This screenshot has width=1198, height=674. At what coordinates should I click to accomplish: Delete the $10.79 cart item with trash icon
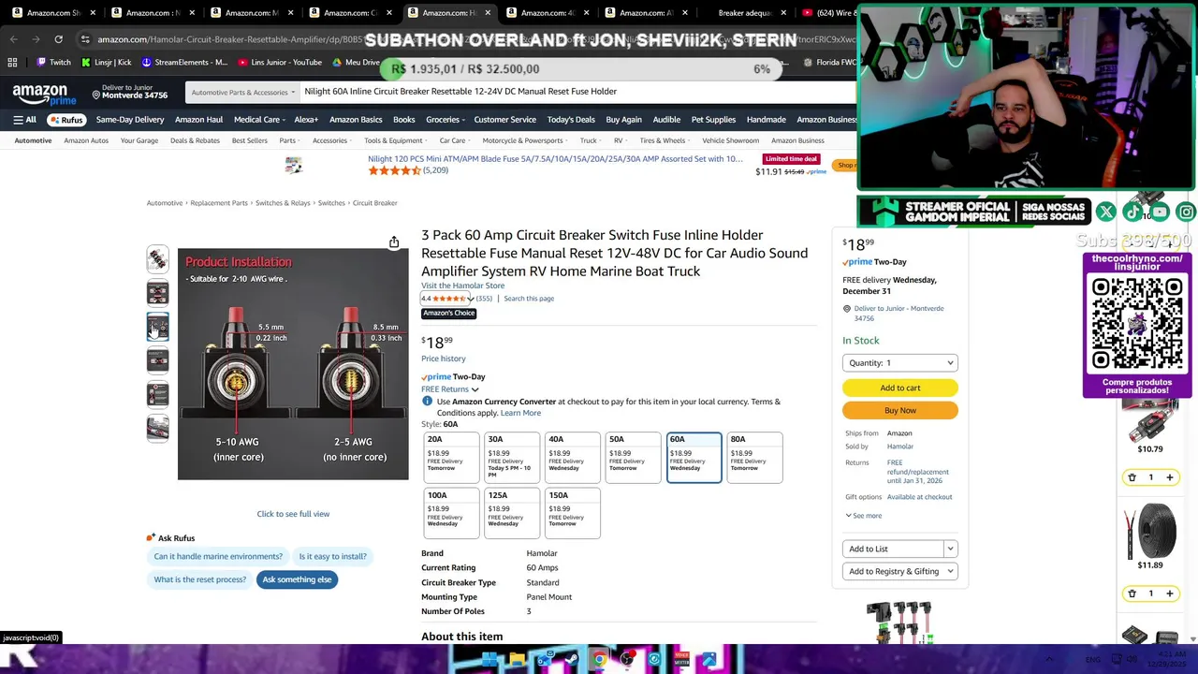[x=1132, y=477]
